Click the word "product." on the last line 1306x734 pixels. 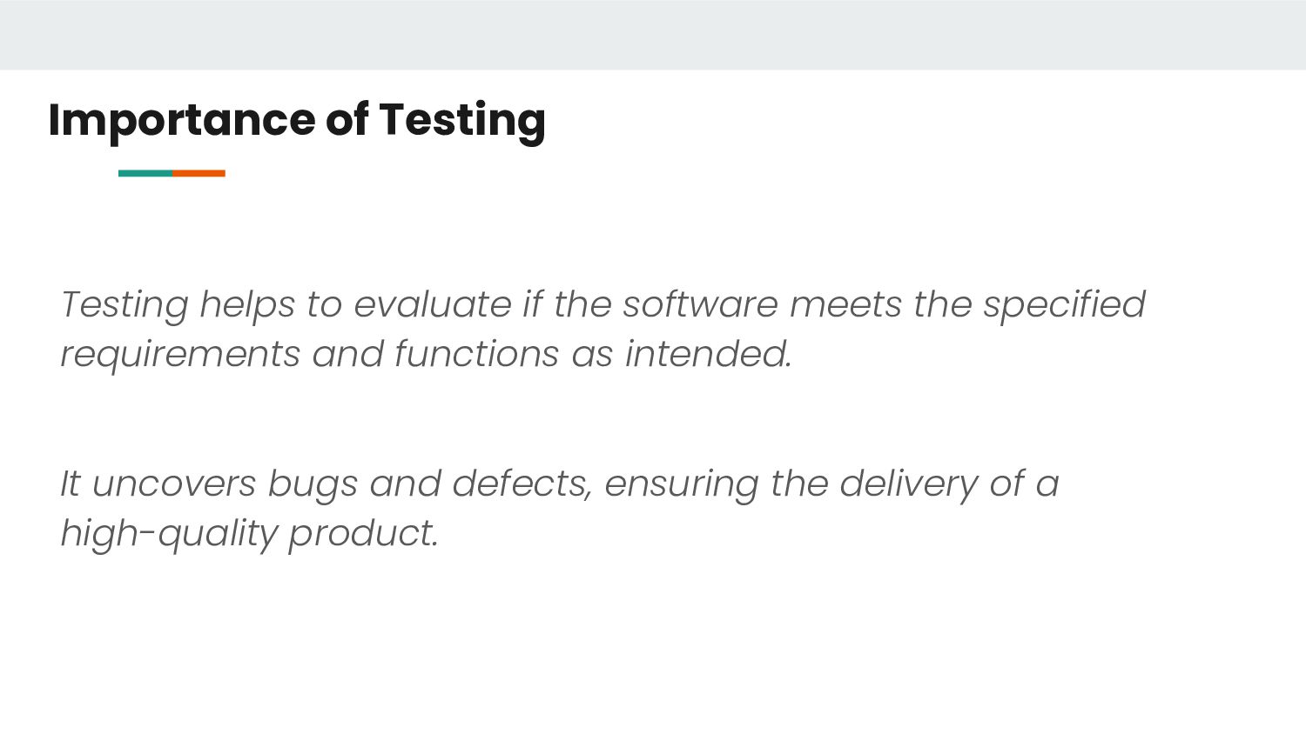363,533
